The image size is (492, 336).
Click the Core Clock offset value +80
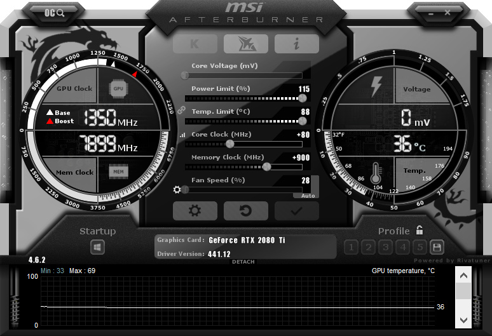tap(303, 135)
